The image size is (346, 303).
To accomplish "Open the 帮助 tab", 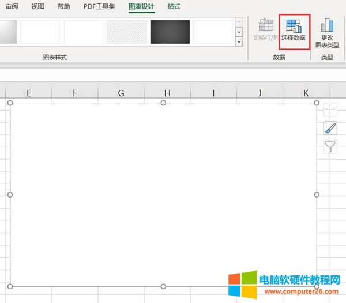I will (64, 6).
